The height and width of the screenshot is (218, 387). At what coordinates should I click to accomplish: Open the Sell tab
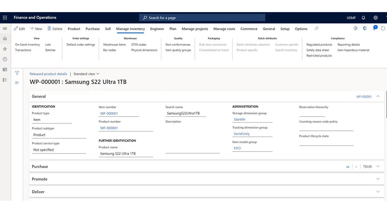pyautogui.click(x=108, y=29)
